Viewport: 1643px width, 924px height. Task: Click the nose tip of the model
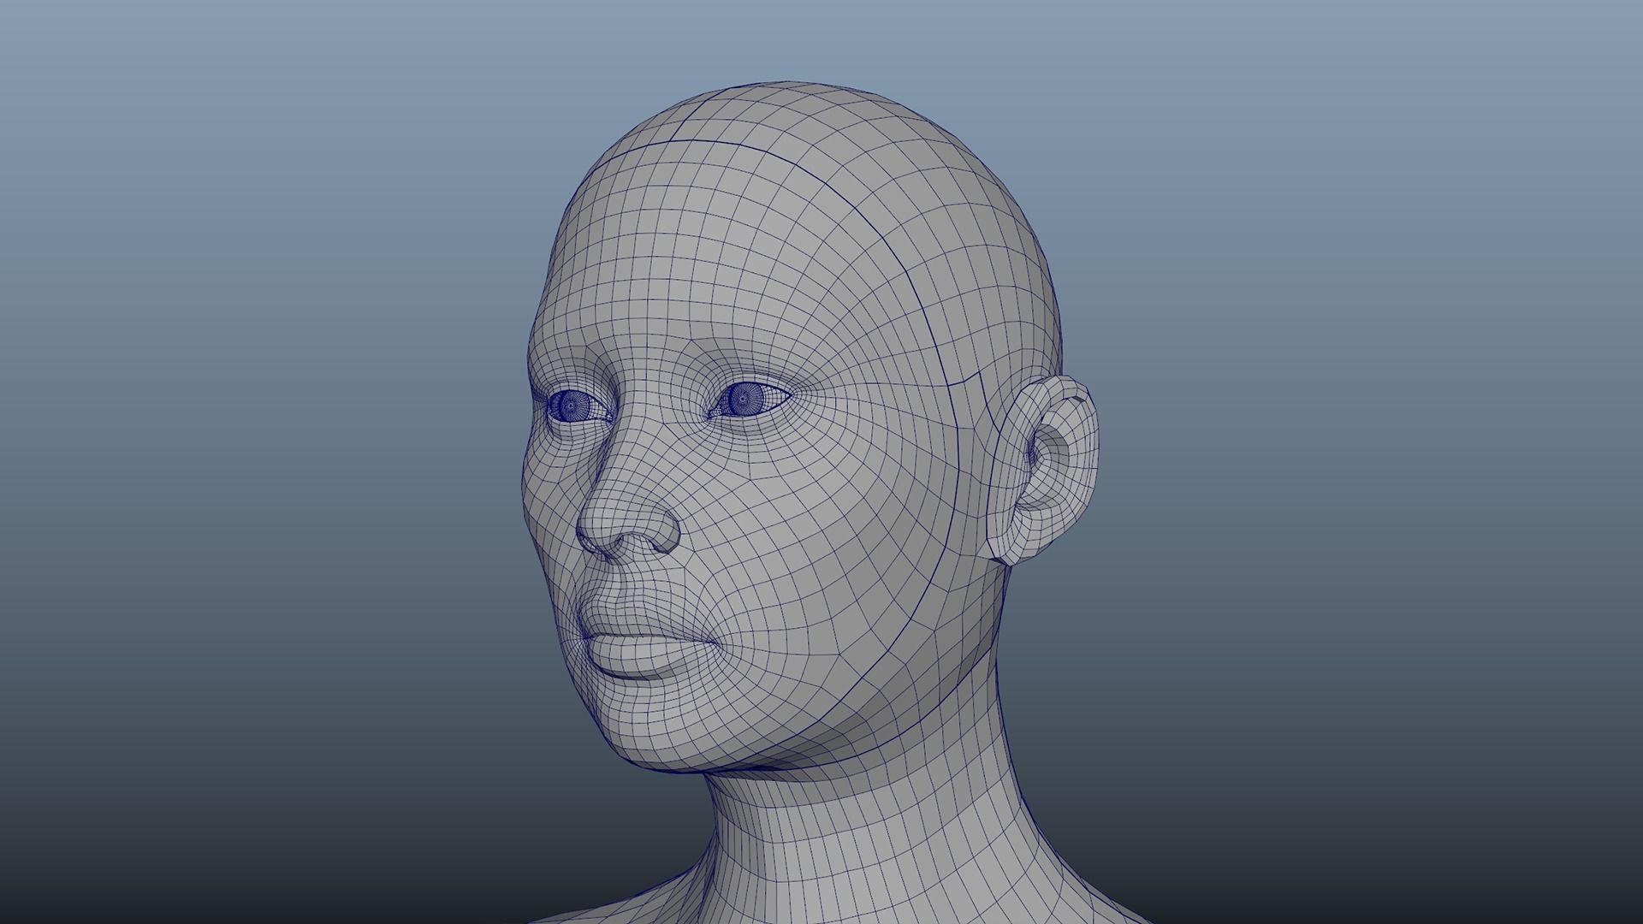tap(602, 522)
